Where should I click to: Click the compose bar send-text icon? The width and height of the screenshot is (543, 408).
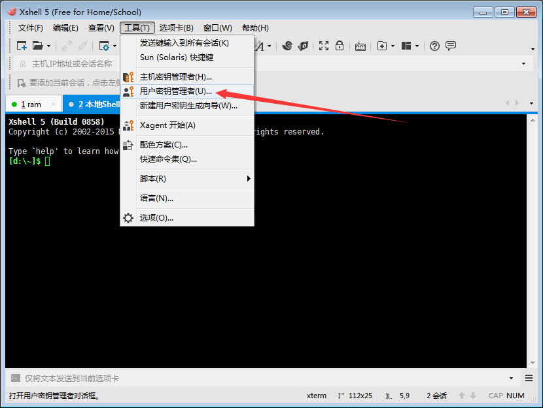point(15,378)
